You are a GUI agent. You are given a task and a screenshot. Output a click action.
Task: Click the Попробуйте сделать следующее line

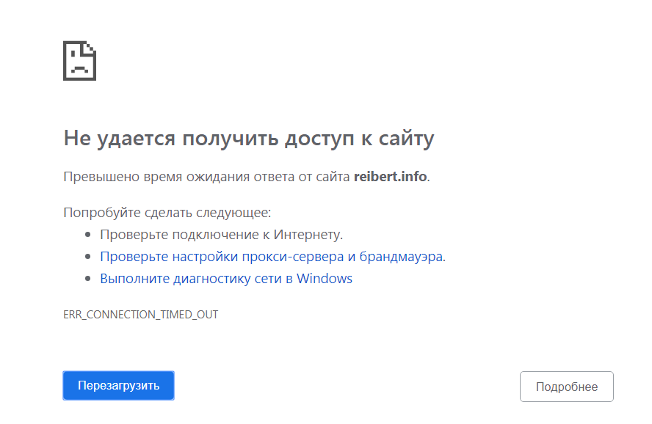(167, 213)
